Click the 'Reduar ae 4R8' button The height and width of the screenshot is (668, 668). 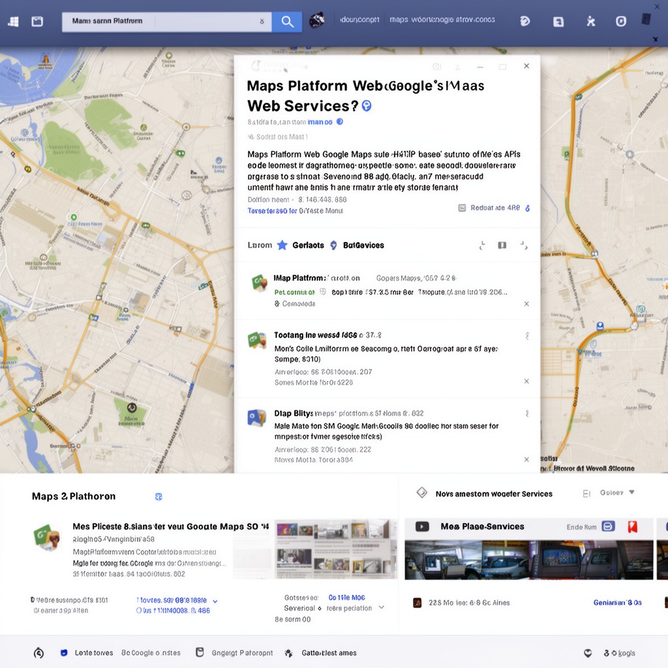pyautogui.click(x=494, y=208)
